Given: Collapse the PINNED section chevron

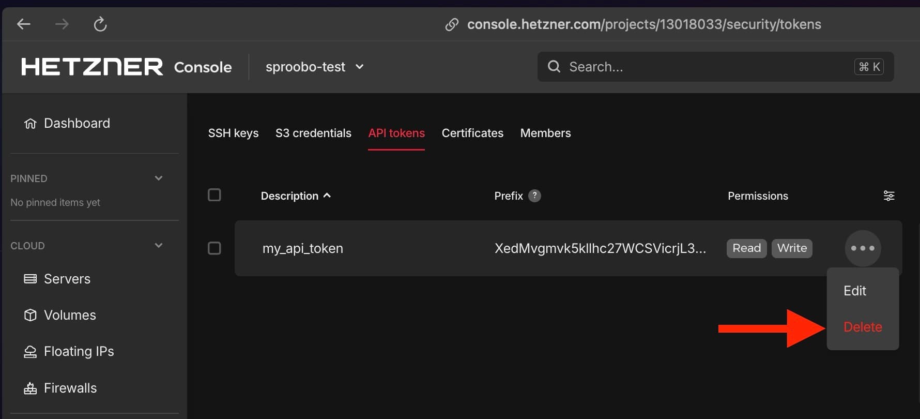Looking at the screenshot, I should [159, 178].
